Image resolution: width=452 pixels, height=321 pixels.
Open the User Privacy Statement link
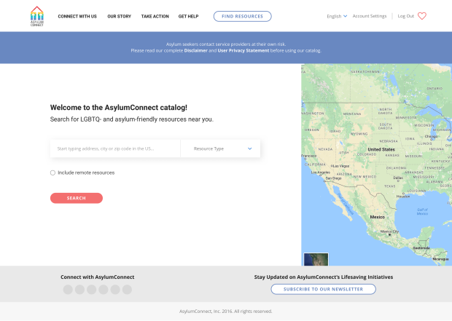coord(243,51)
